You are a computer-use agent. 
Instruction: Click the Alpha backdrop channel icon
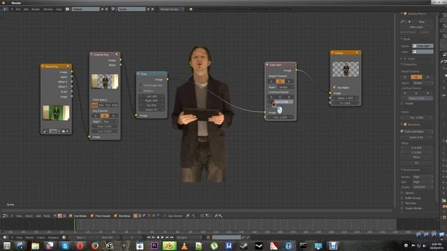pos(145,215)
